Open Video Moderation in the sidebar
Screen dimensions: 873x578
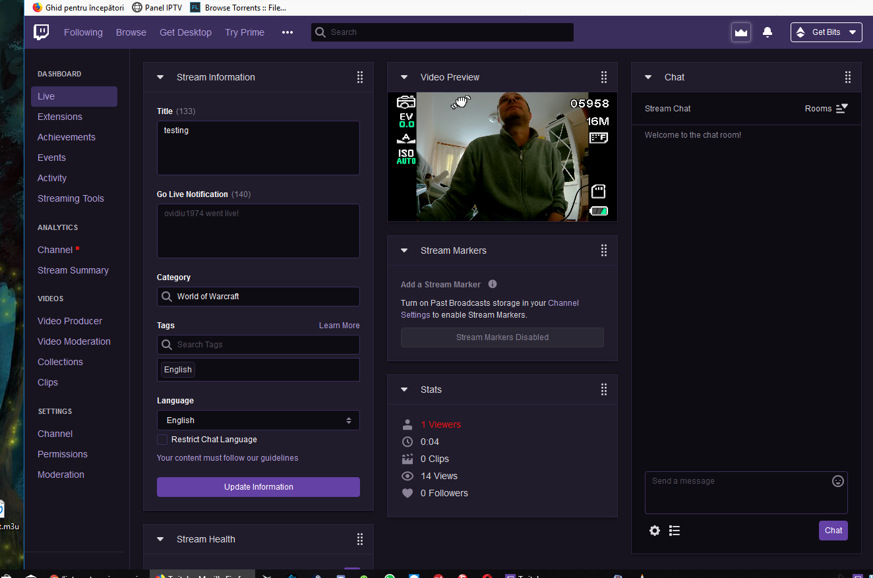[x=74, y=341]
